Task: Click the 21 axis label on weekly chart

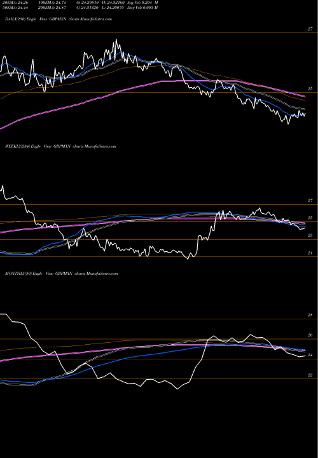Action: pos(310,253)
